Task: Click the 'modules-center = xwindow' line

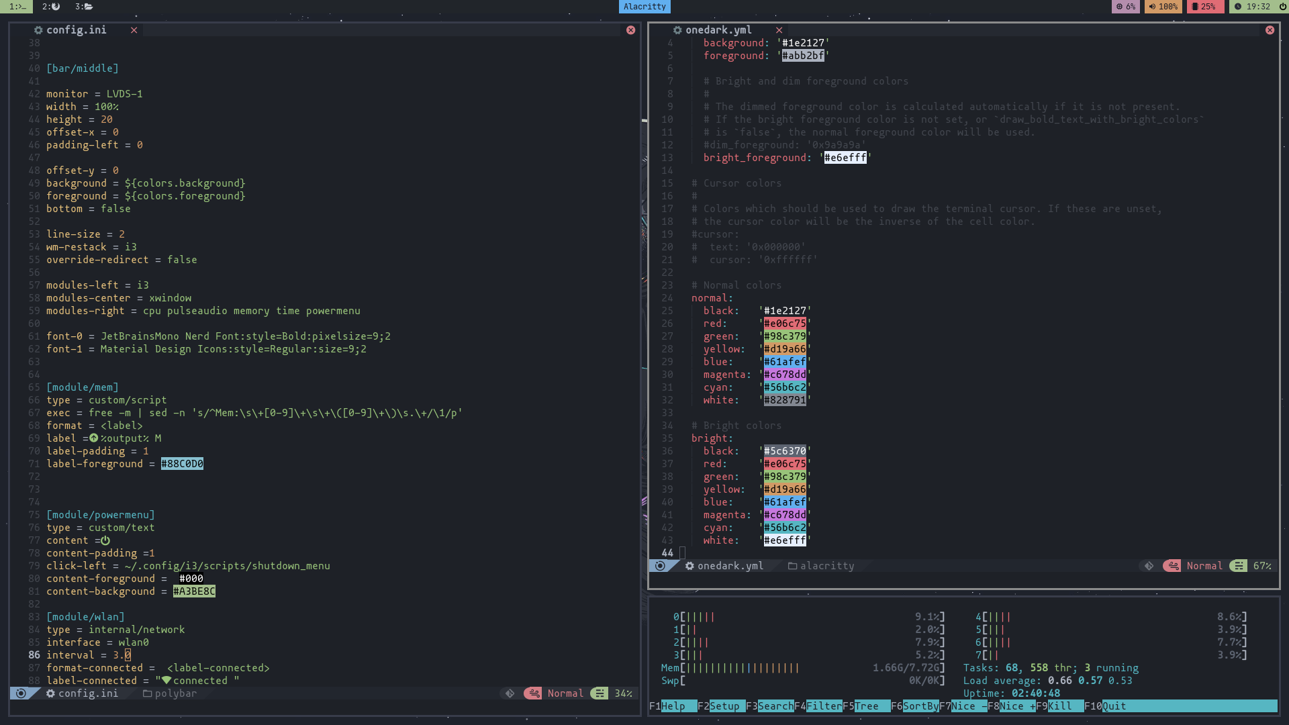Action: click(x=119, y=298)
